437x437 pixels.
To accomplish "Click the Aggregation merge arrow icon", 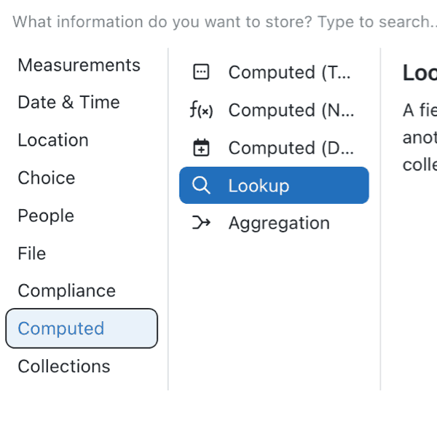I will tap(201, 223).
